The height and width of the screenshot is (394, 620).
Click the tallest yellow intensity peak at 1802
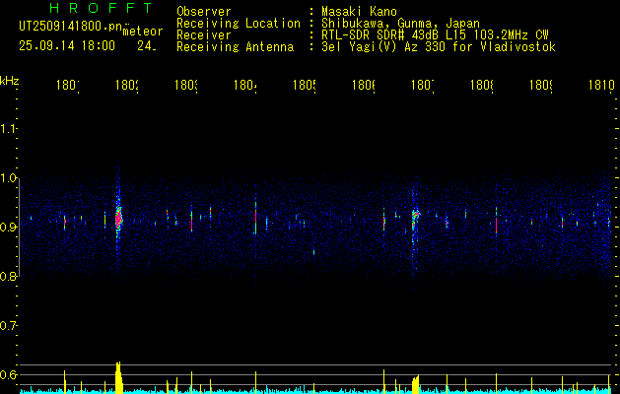click(x=118, y=377)
